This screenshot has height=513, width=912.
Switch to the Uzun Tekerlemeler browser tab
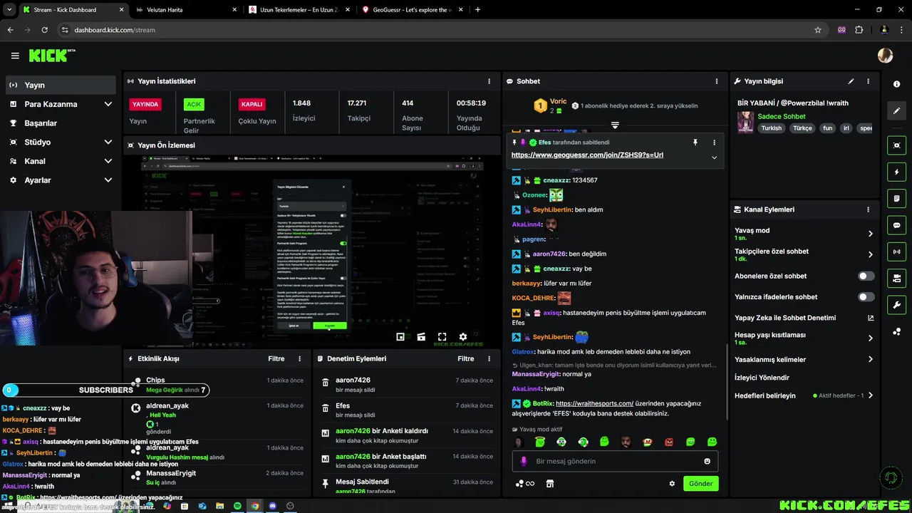(x=298, y=10)
